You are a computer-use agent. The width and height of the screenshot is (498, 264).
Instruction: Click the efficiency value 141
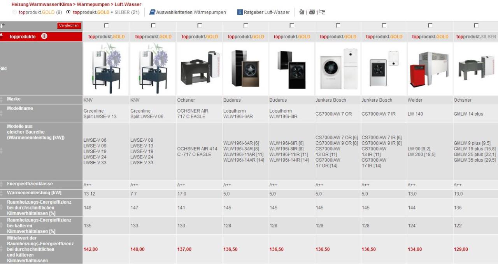tap(181, 208)
